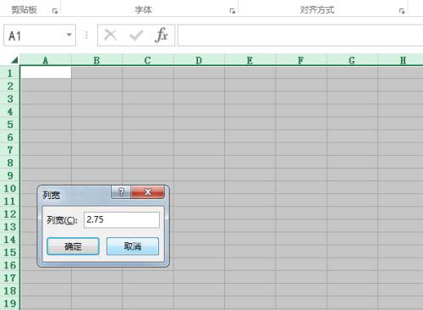Select column F header
Screen dimensions: 423x310
point(301,60)
